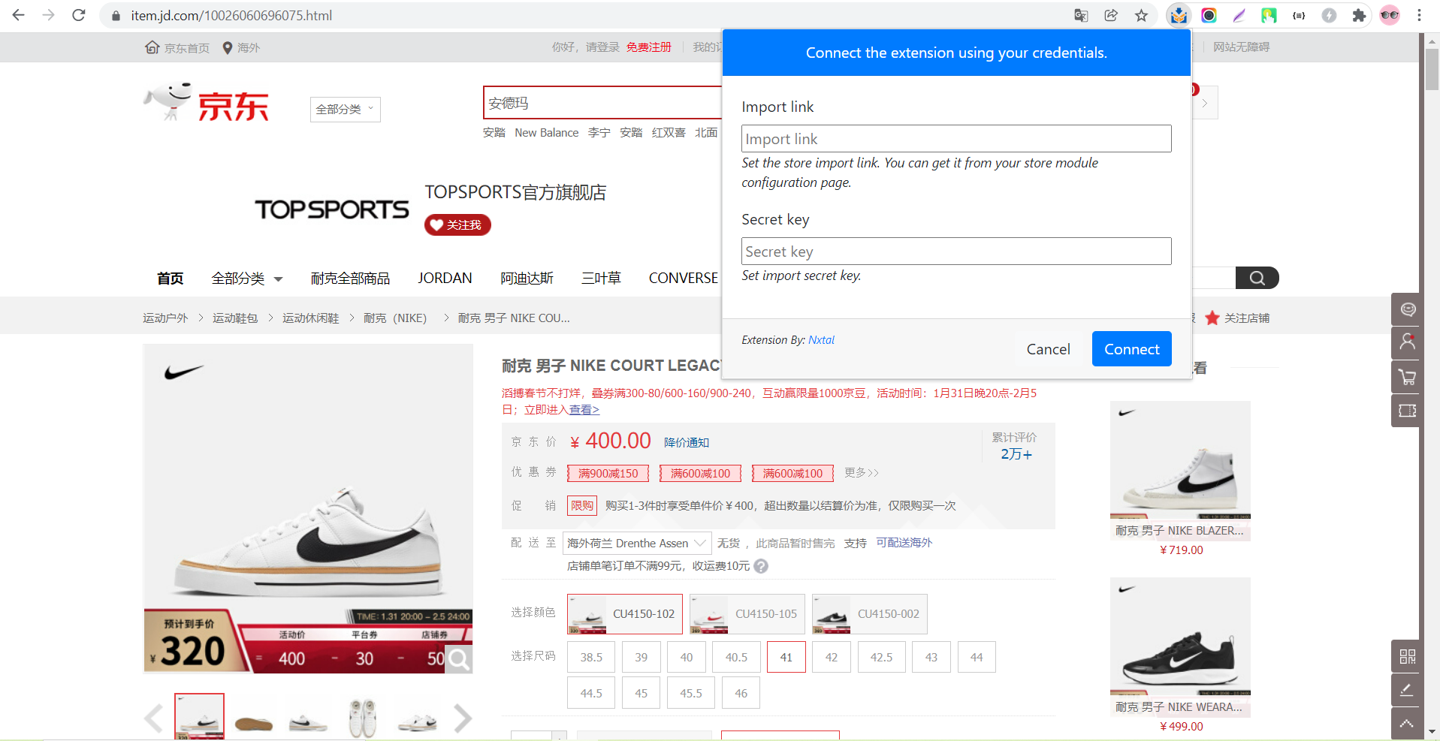Viewport: 1440px width, 741px height.
Task: Open the Chrome three-dot menu
Action: pos(1419,15)
